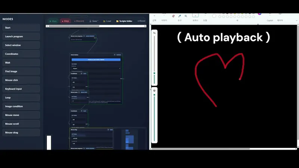Viewport: 299px width, 168px height.
Task: Click the minimap preview of the node canvas
Action: (x=130, y=139)
